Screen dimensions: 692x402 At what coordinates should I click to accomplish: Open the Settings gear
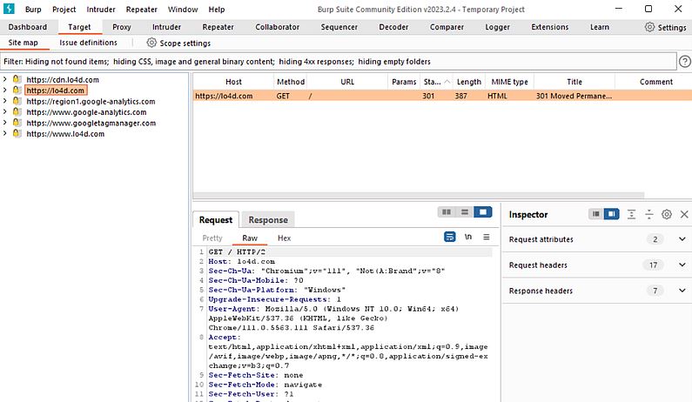[x=666, y=27]
